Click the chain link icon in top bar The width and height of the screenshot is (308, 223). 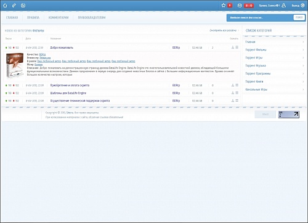[x=14, y=6]
